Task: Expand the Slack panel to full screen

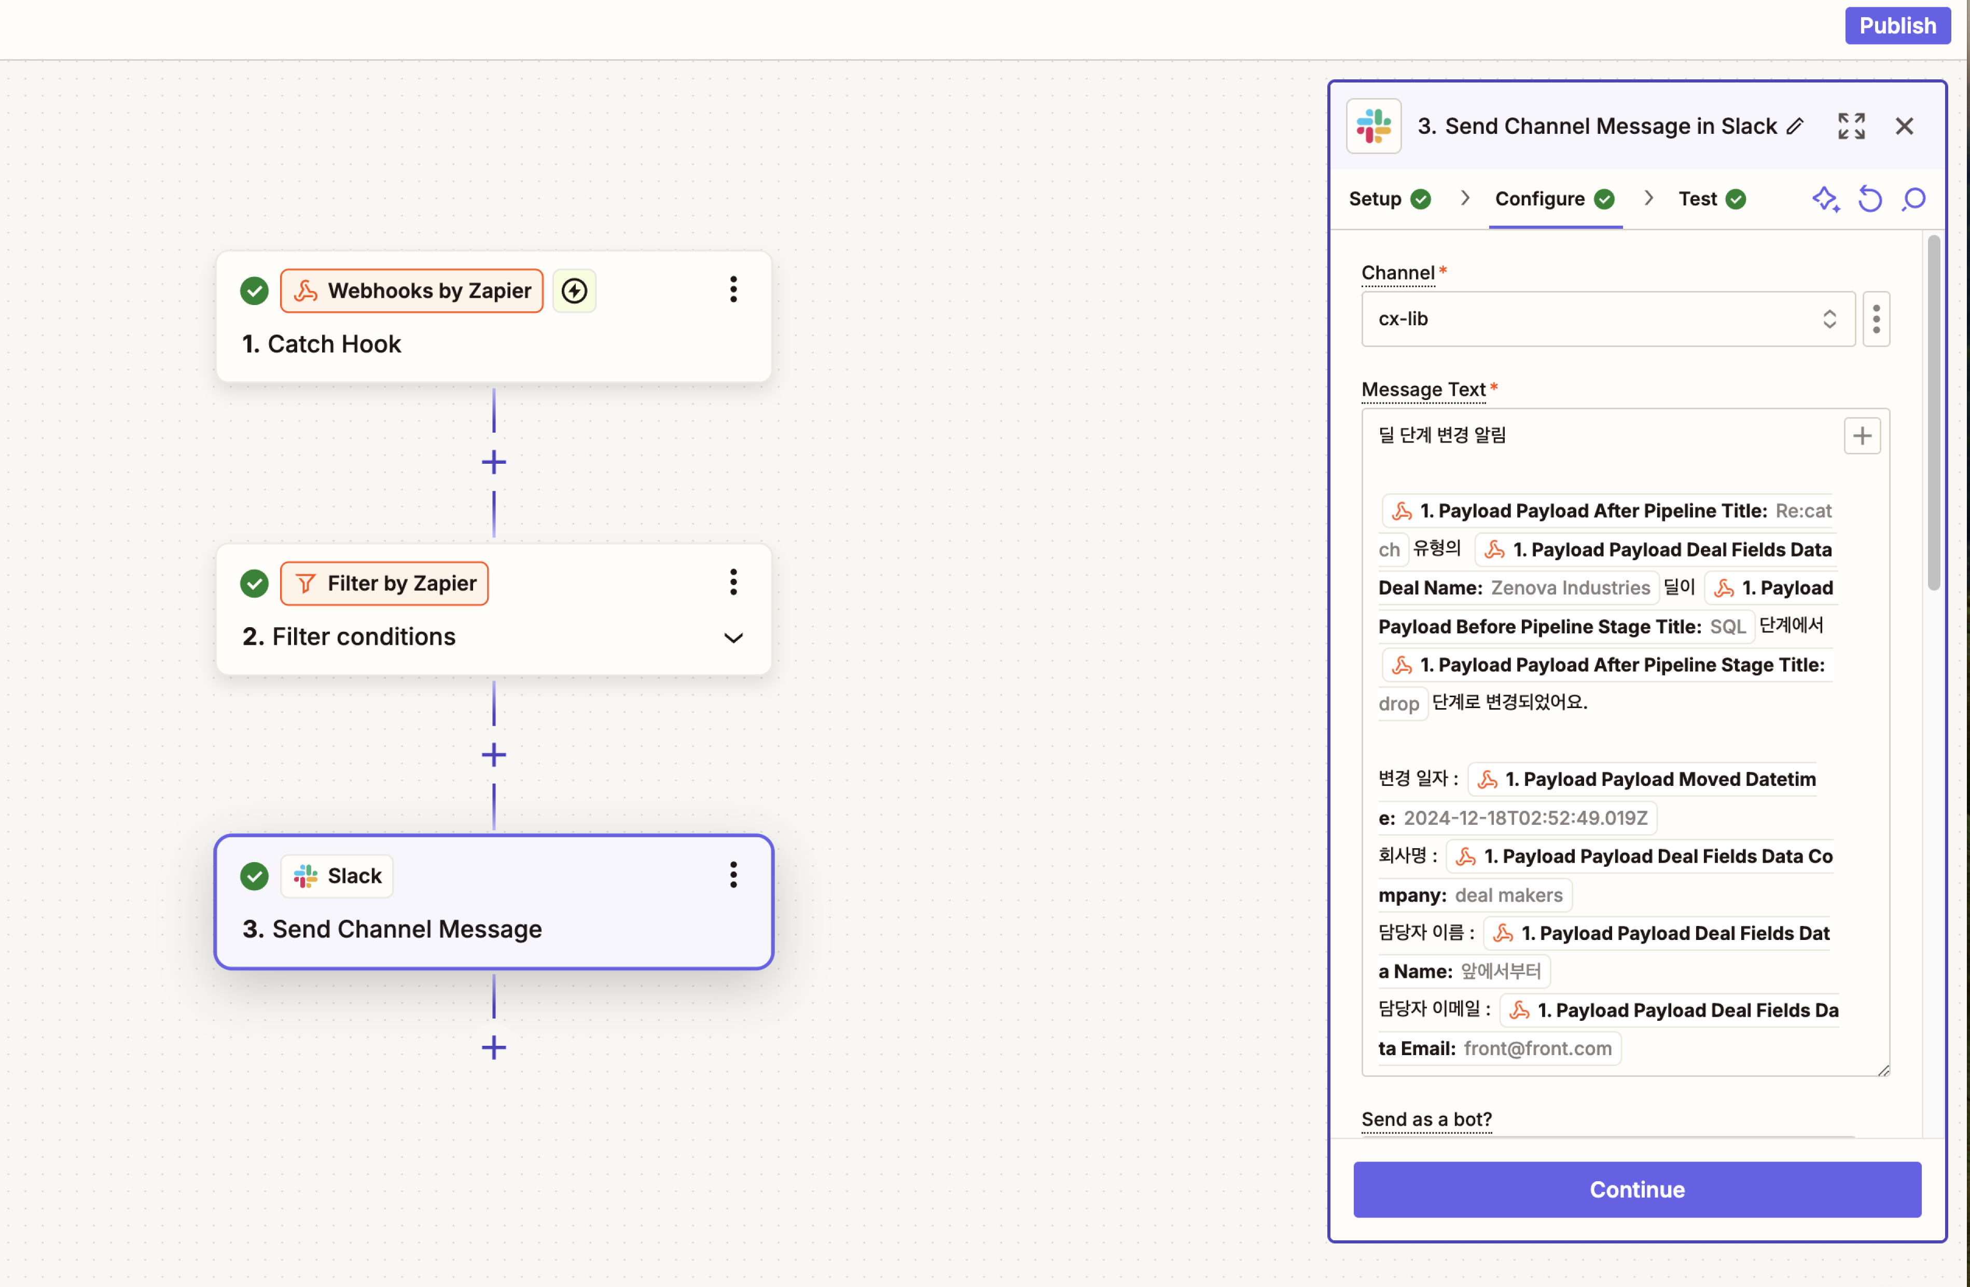Action: [1851, 126]
